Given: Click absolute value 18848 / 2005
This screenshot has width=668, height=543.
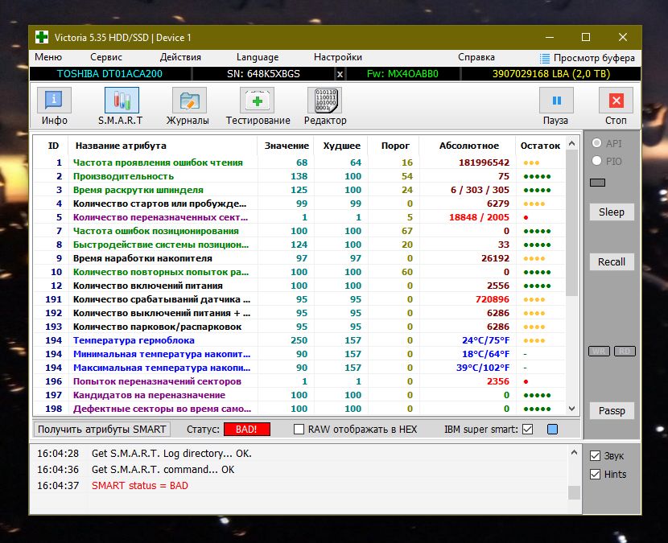Looking at the screenshot, I should coord(479,217).
